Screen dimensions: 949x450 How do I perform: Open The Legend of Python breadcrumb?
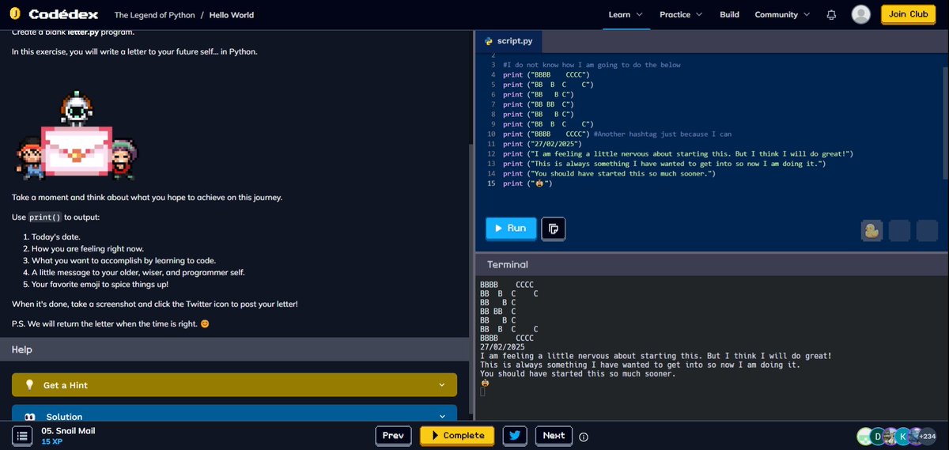[155, 15]
